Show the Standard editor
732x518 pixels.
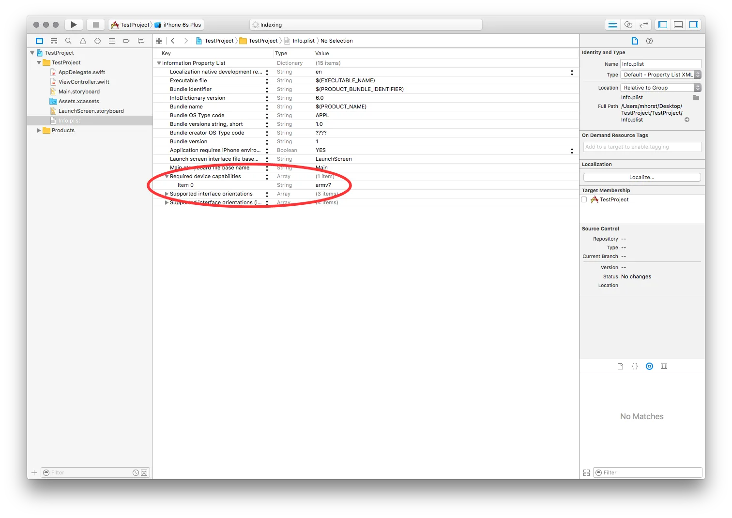[612, 25]
